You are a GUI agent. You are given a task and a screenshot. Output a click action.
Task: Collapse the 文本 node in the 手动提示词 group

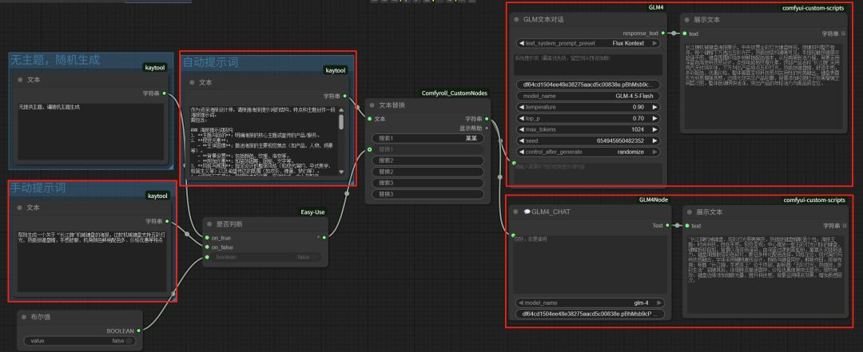point(20,208)
